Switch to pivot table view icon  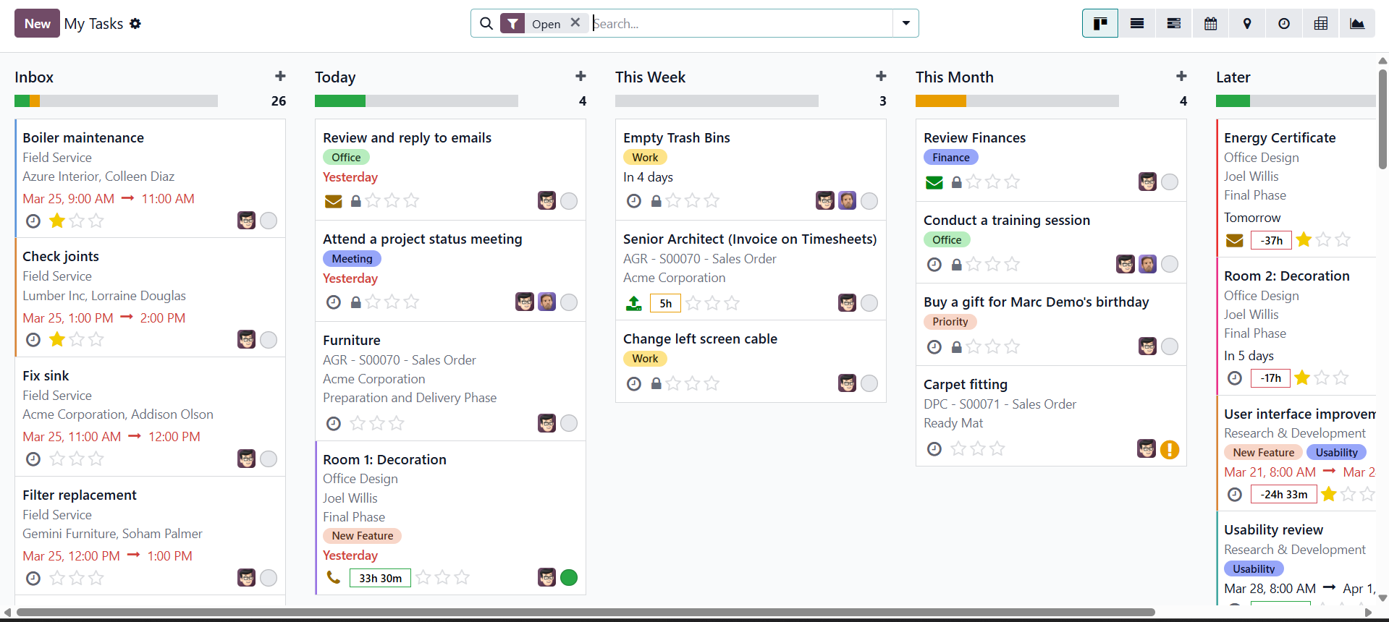point(1321,24)
